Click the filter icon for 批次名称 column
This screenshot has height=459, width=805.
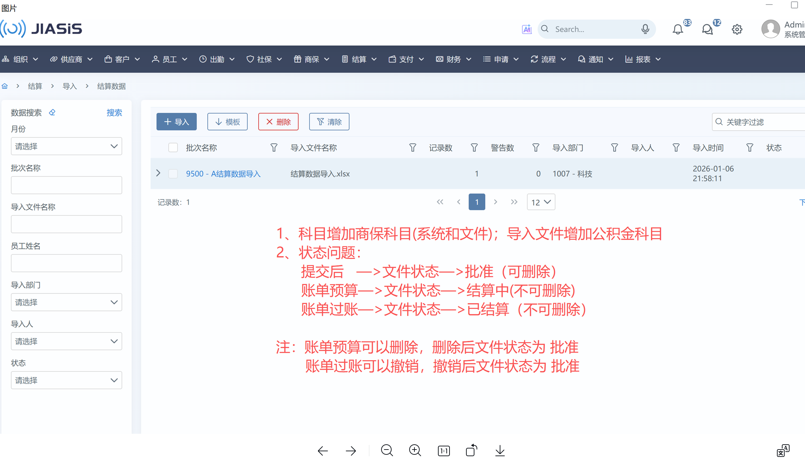tap(274, 148)
